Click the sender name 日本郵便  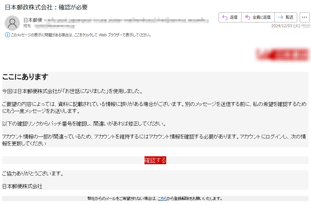pos(33,20)
